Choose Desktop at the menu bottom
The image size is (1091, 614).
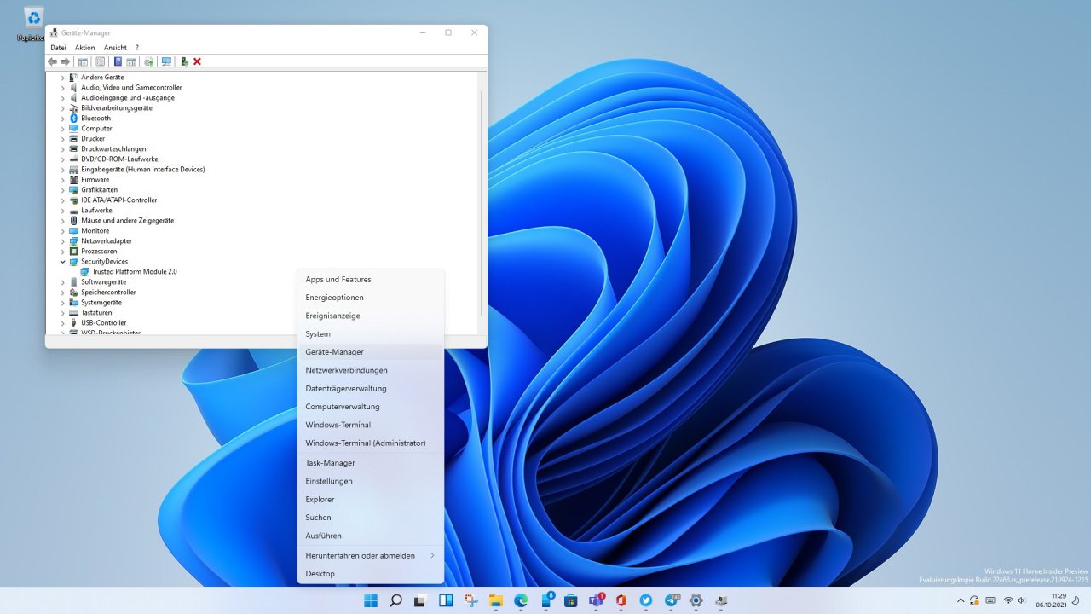click(371, 574)
